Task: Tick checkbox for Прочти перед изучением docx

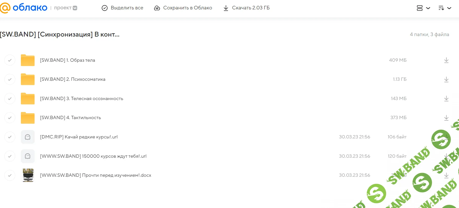Action: tap(10, 175)
